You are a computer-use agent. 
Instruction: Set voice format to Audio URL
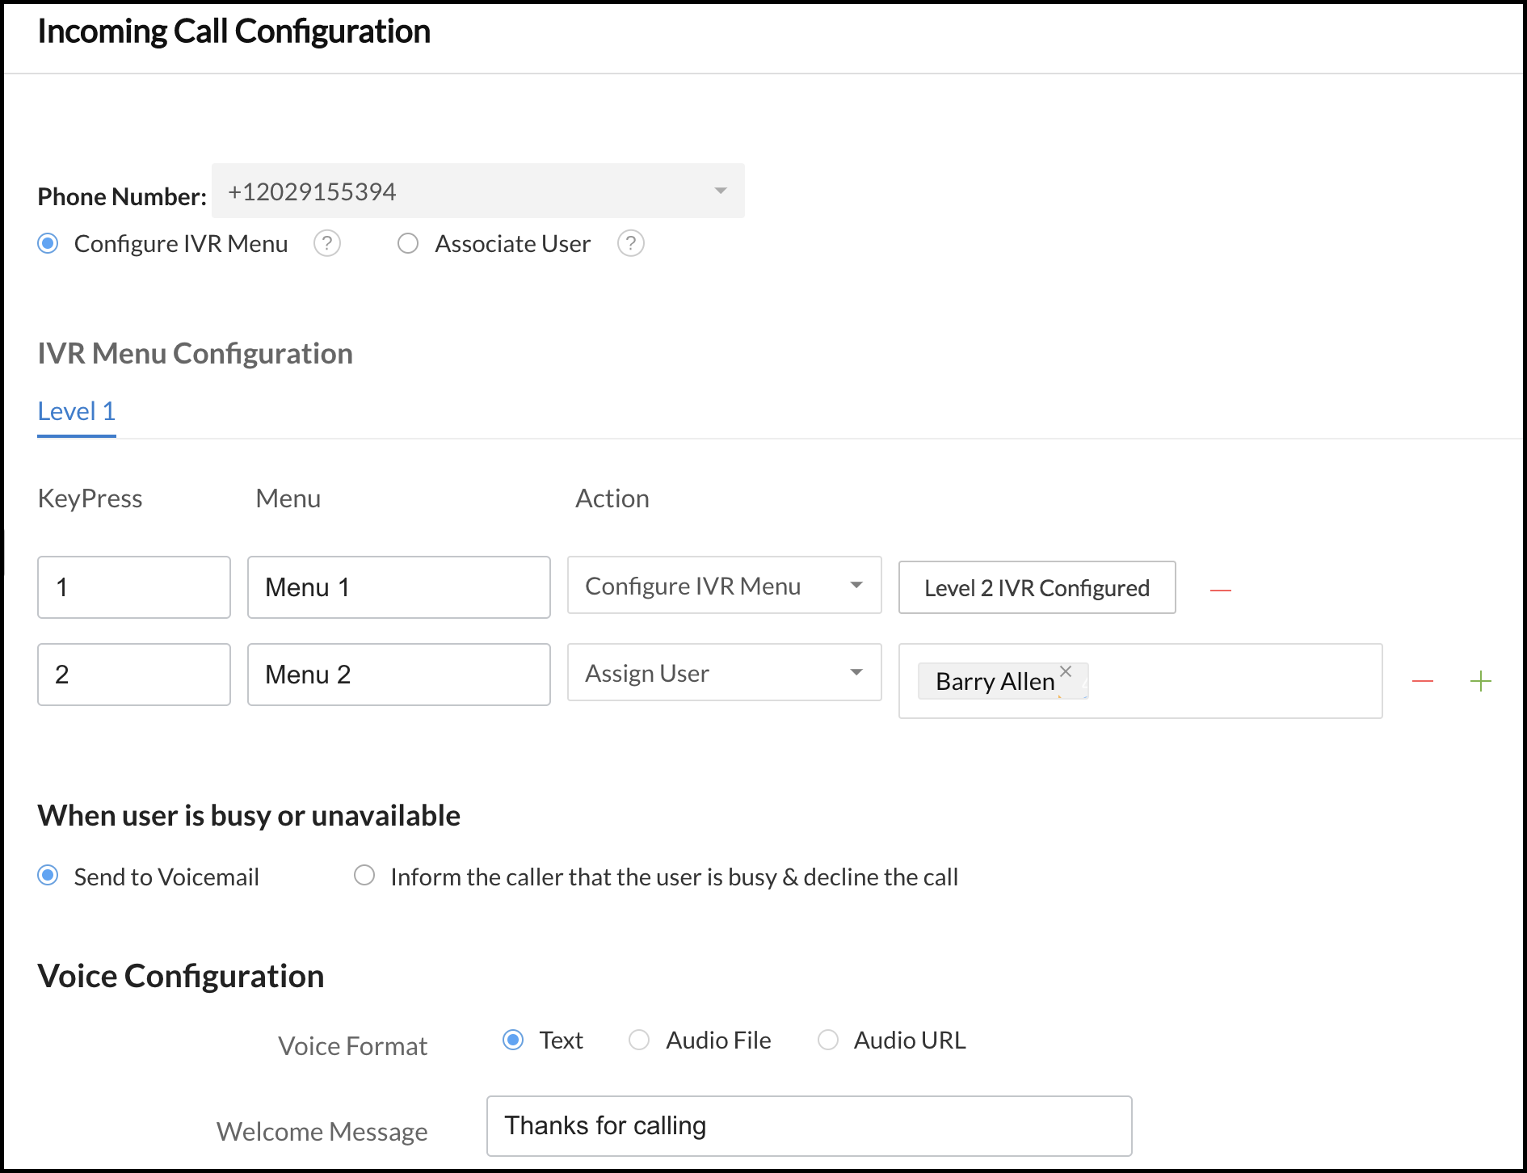[x=827, y=1040]
